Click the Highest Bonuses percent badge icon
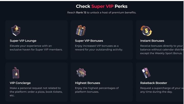 pos(81,73)
